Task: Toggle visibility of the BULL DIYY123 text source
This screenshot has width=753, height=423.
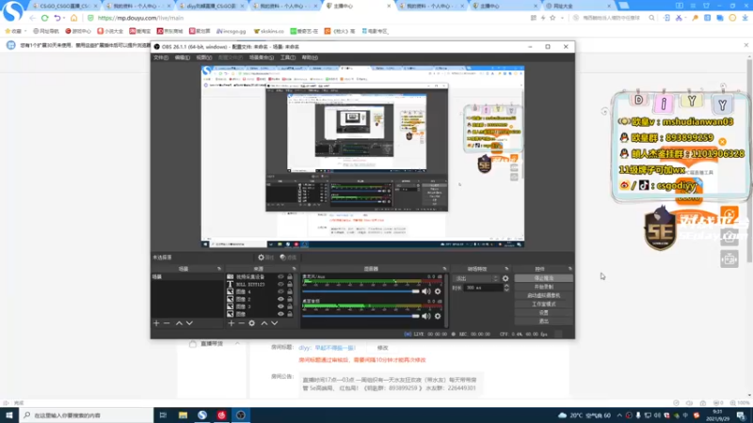Action: [280, 285]
